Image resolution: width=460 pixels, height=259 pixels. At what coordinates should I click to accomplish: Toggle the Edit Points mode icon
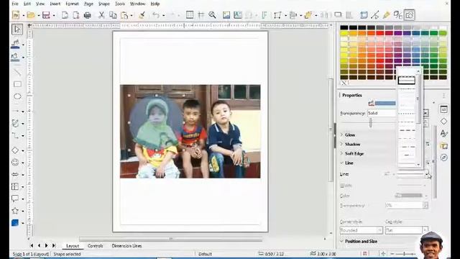point(375,15)
